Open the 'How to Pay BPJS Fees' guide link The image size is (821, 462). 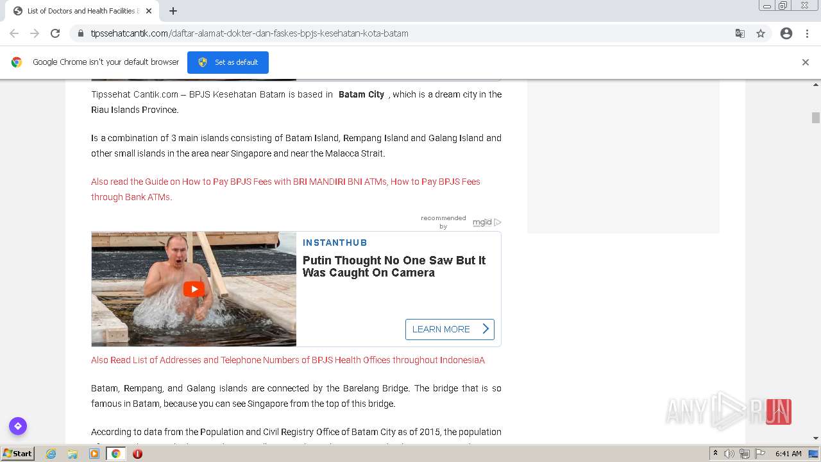pos(285,189)
